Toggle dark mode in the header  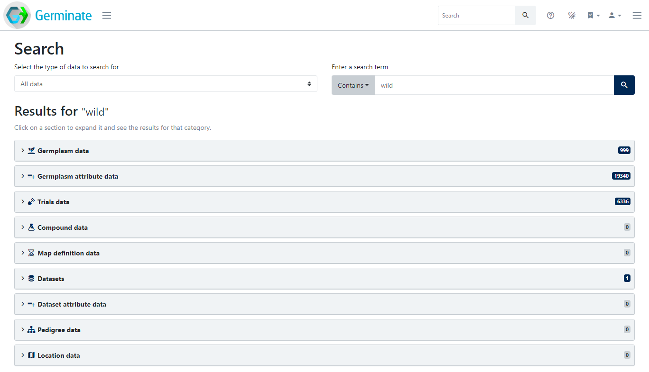point(572,15)
